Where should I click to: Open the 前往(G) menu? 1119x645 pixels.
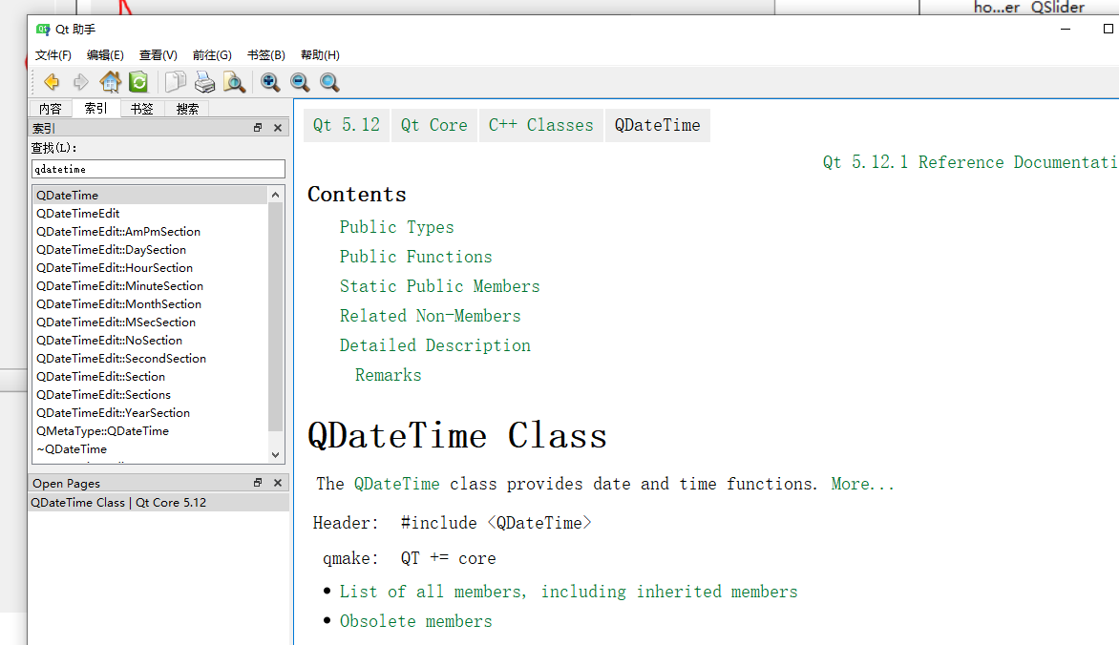click(x=212, y=55)
